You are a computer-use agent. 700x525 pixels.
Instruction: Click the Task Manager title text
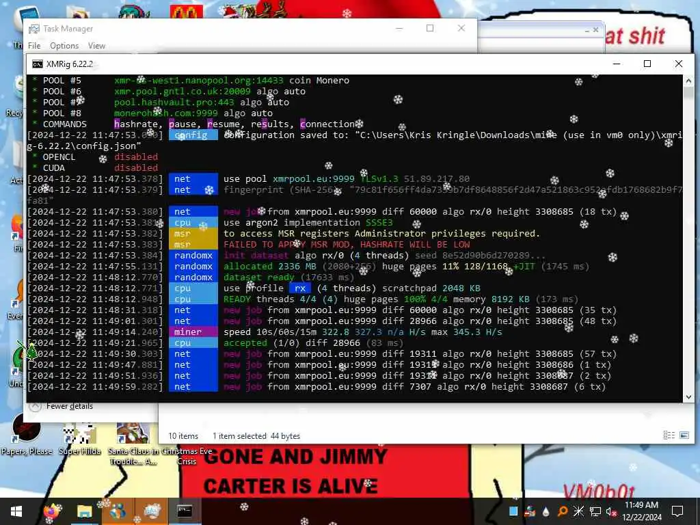click(68, 29)
